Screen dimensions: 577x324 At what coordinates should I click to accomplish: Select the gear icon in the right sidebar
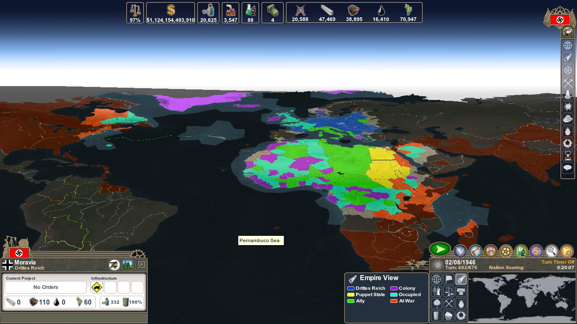click(x=568, y=70)
